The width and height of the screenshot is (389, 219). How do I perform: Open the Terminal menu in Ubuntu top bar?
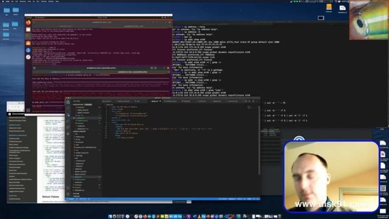coord(40,18)
